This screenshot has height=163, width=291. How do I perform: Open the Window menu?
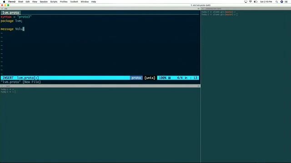[x=85, y=2]
